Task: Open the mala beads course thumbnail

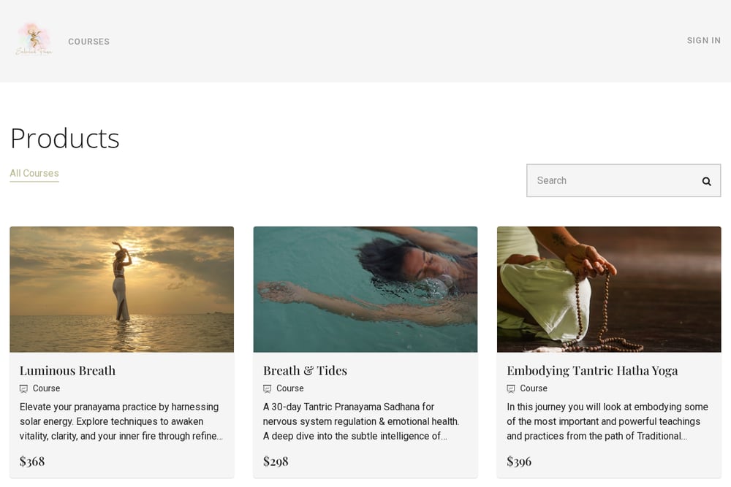Action: click(x=609, y=289)
